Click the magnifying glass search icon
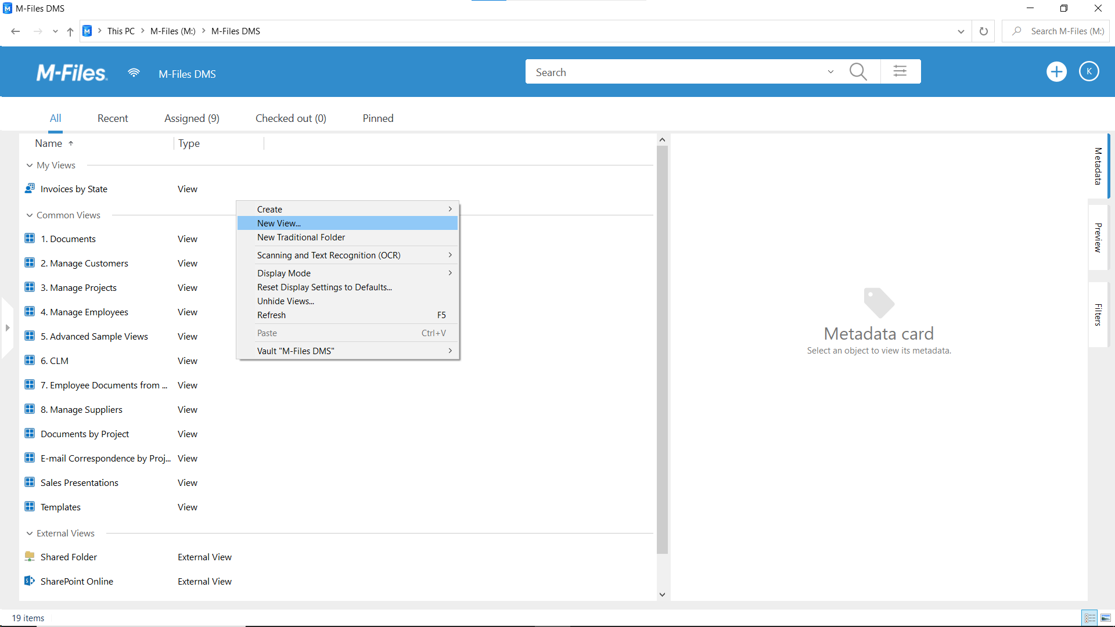Screen dimensions: 1115x627 (858, 72)
